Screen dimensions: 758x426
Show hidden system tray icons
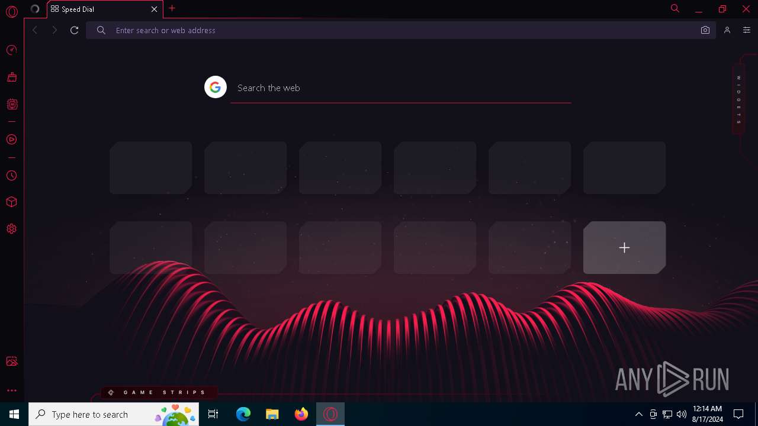(638, 414)
